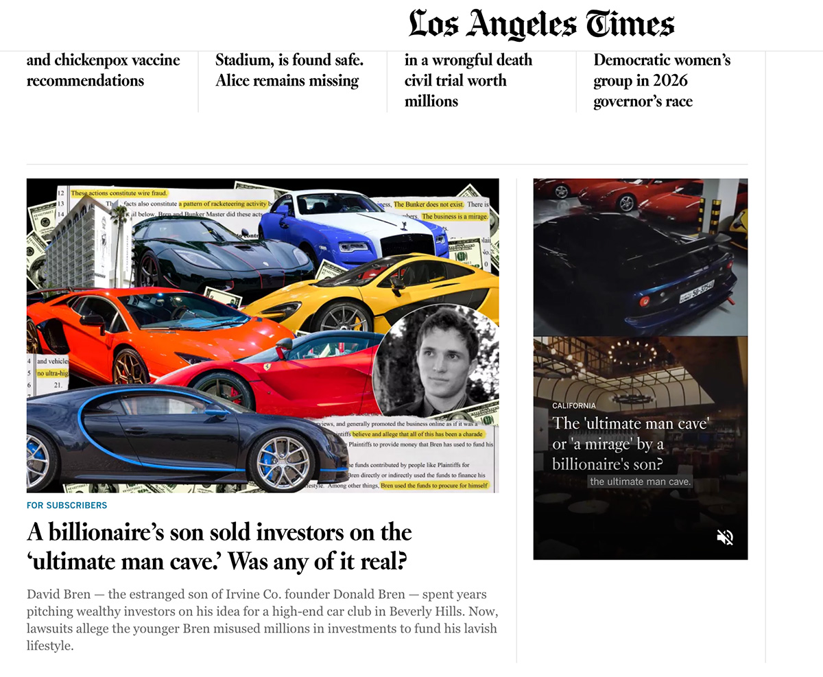Open the video title 'The ultimate man cave'
This screenshot has width=823, height=677.
tap(630, 444)
